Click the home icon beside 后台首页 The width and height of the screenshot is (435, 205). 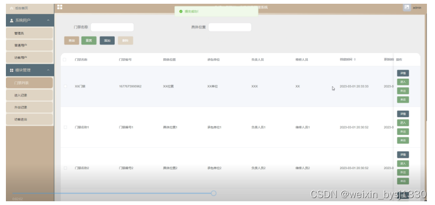(x=11, y=9)
